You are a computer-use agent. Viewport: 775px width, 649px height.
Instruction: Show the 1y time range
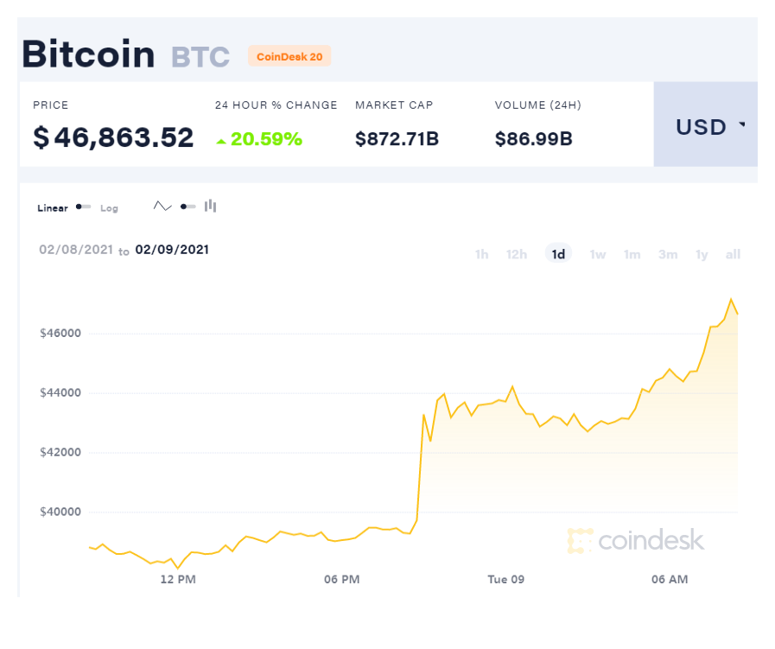click(x=702, y=254)
